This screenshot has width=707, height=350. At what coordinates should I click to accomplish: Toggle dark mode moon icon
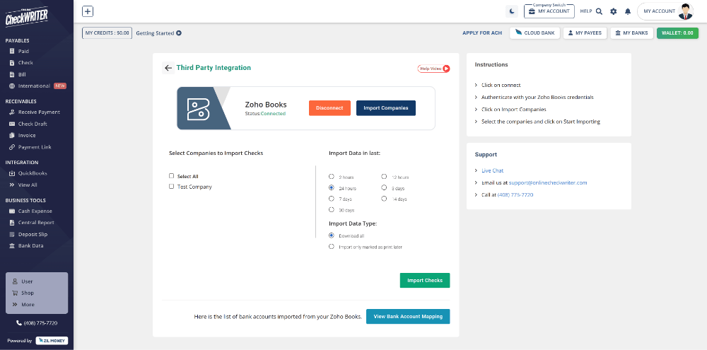pyautogui.click(x=512, y=11)
